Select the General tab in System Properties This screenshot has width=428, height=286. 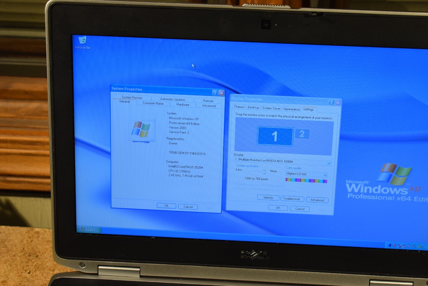[x=124, y=102]
